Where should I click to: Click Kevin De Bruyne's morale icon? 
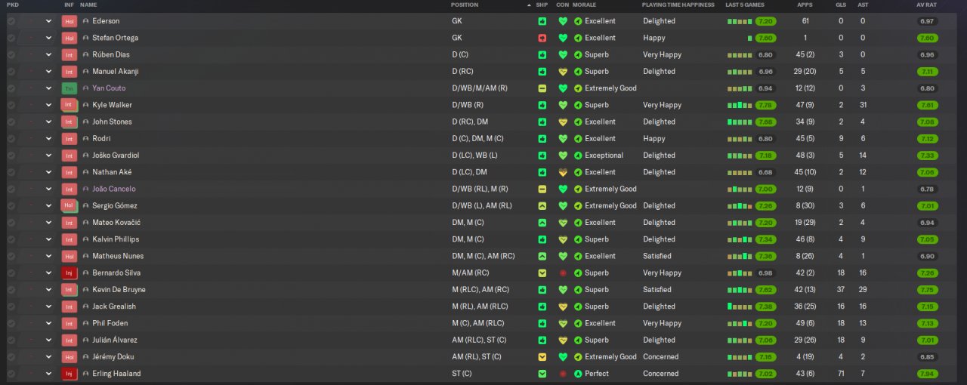pos(578,290)
